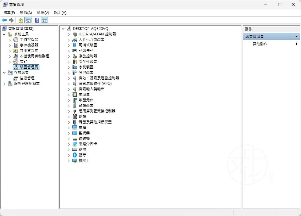Expand the 網路介面卡 category chevron
301x216 pixels.
68,144
